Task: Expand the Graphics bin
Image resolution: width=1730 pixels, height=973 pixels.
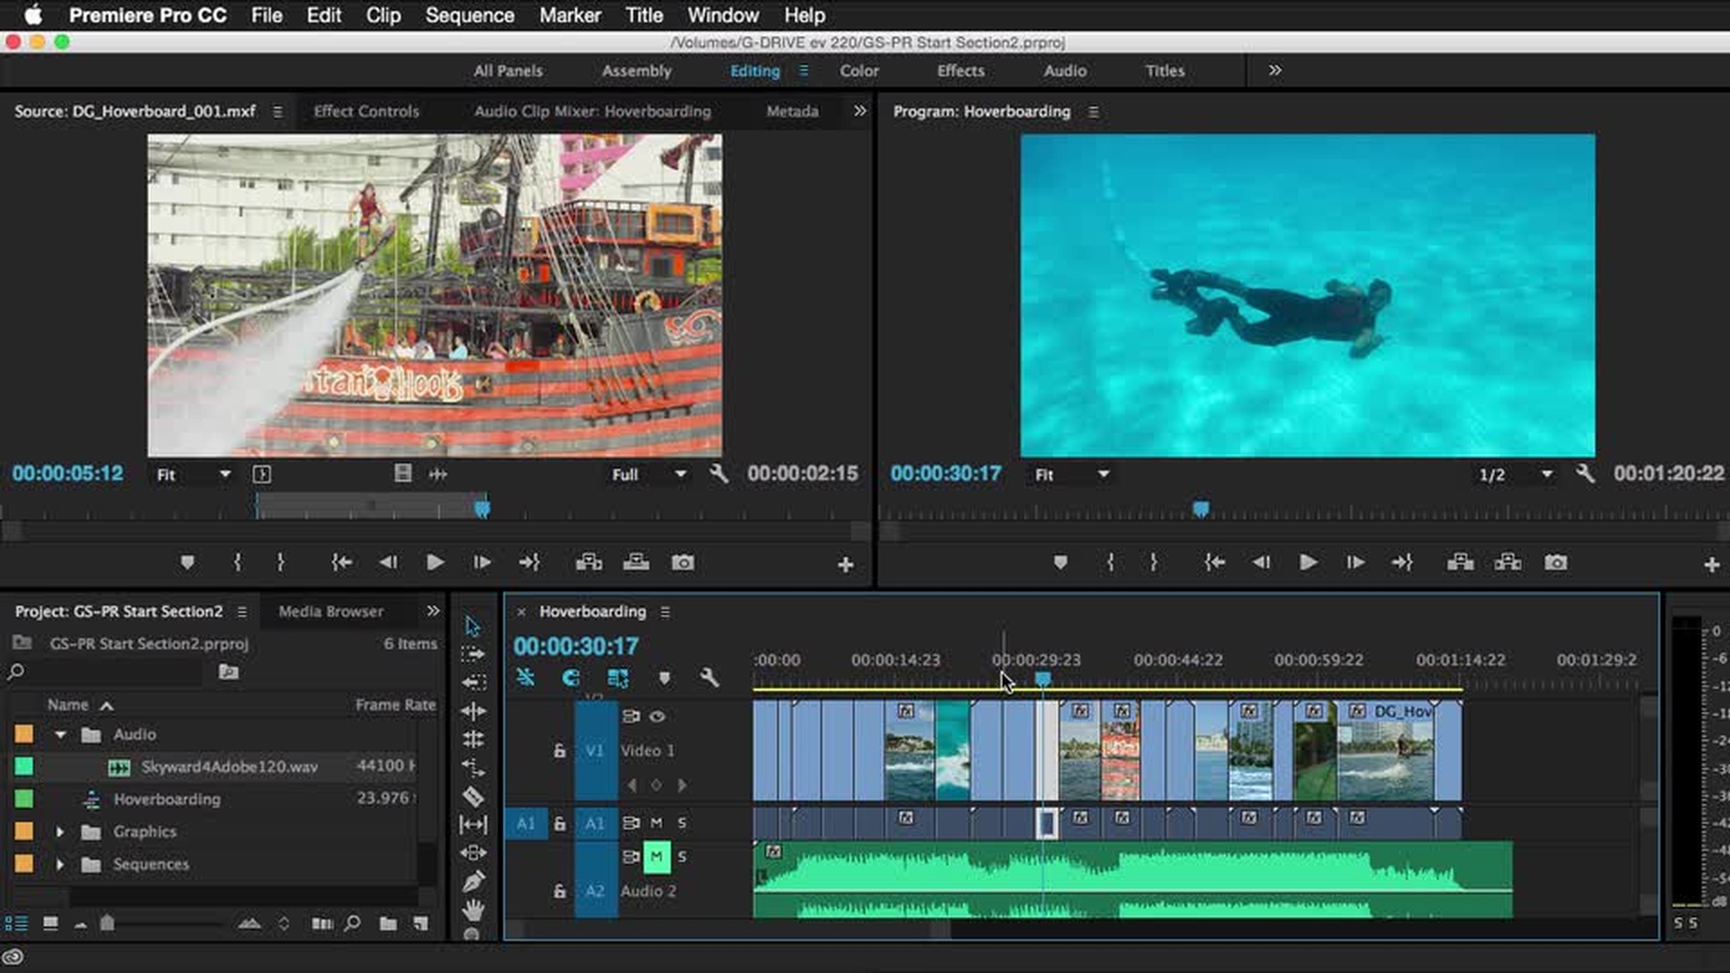Action: click(60, 832)
